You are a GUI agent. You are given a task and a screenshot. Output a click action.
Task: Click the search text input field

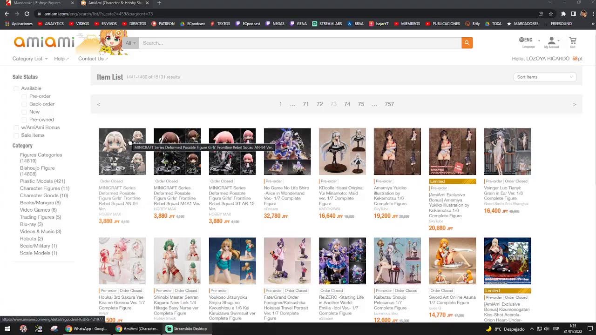pos(300,43)
